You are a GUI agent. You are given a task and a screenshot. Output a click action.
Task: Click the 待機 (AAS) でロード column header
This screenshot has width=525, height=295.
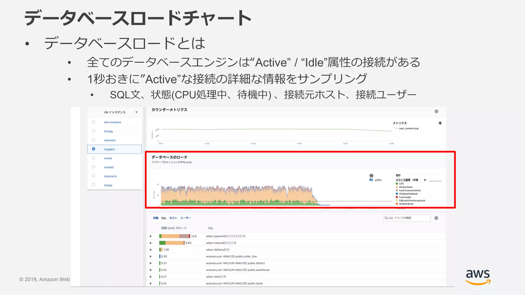tap(174, 228)
